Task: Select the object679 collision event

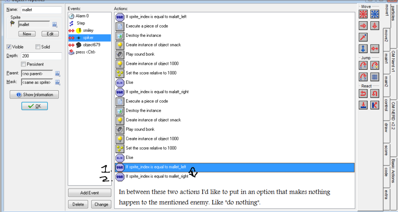Action: point(89,45)
